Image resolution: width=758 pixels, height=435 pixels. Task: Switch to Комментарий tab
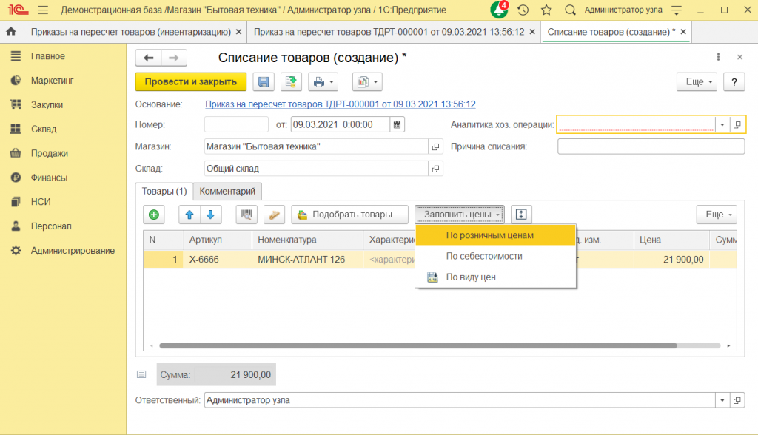[227, 192]
